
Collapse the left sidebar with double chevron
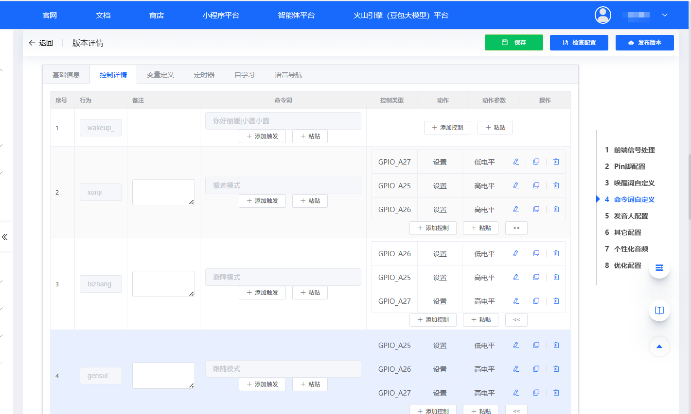[5, 237]
